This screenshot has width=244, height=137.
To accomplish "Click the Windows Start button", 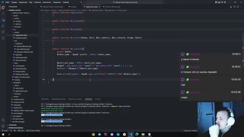I will click(3, 134).
